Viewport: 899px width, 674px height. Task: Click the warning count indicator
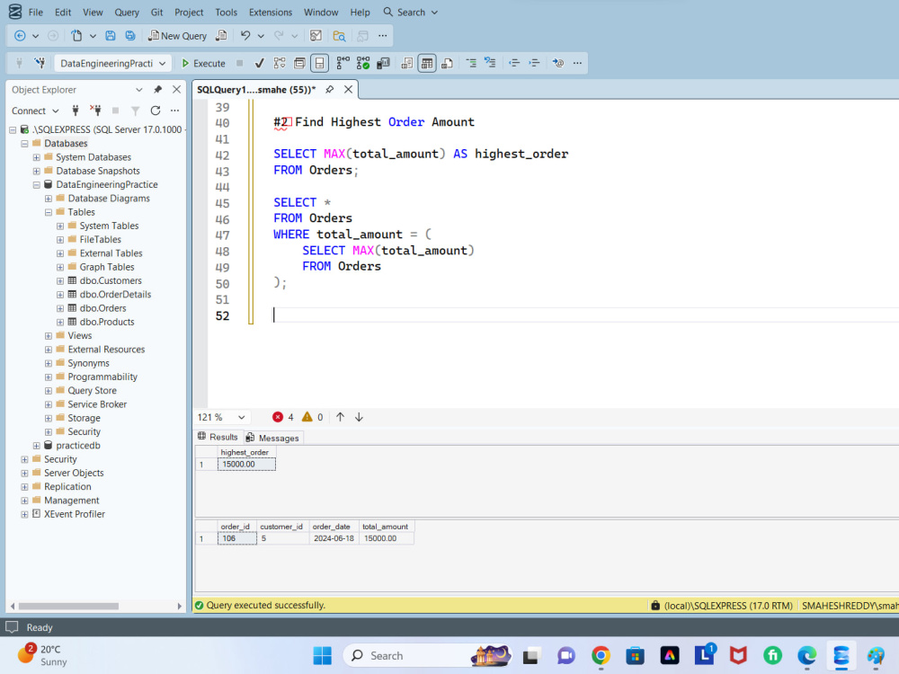tap(313, 417)
